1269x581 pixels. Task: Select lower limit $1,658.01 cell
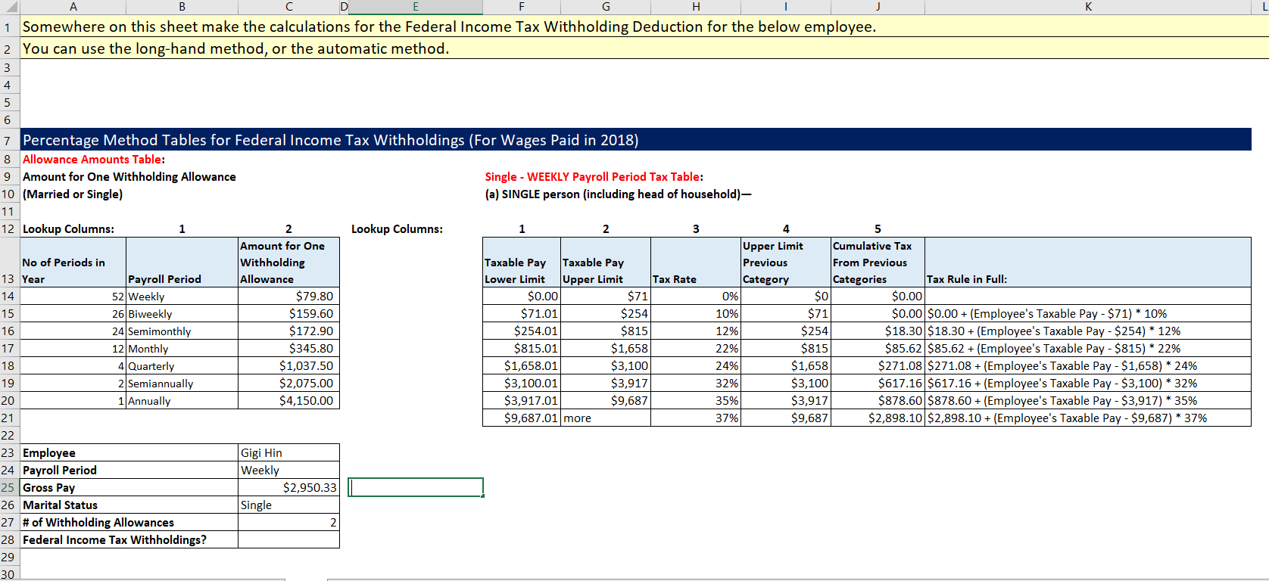(522, 365)
